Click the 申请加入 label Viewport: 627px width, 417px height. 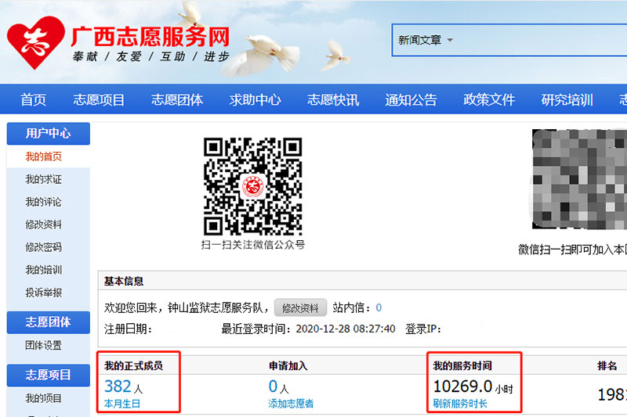pyautogui.click(x=288, y=365)
